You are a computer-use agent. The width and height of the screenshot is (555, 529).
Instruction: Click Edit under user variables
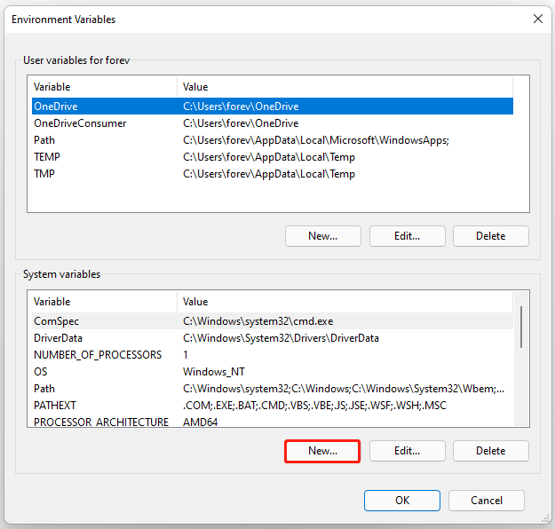click(x=407, y=236)
